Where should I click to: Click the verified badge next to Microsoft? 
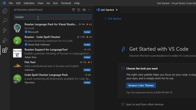[26, 32]
